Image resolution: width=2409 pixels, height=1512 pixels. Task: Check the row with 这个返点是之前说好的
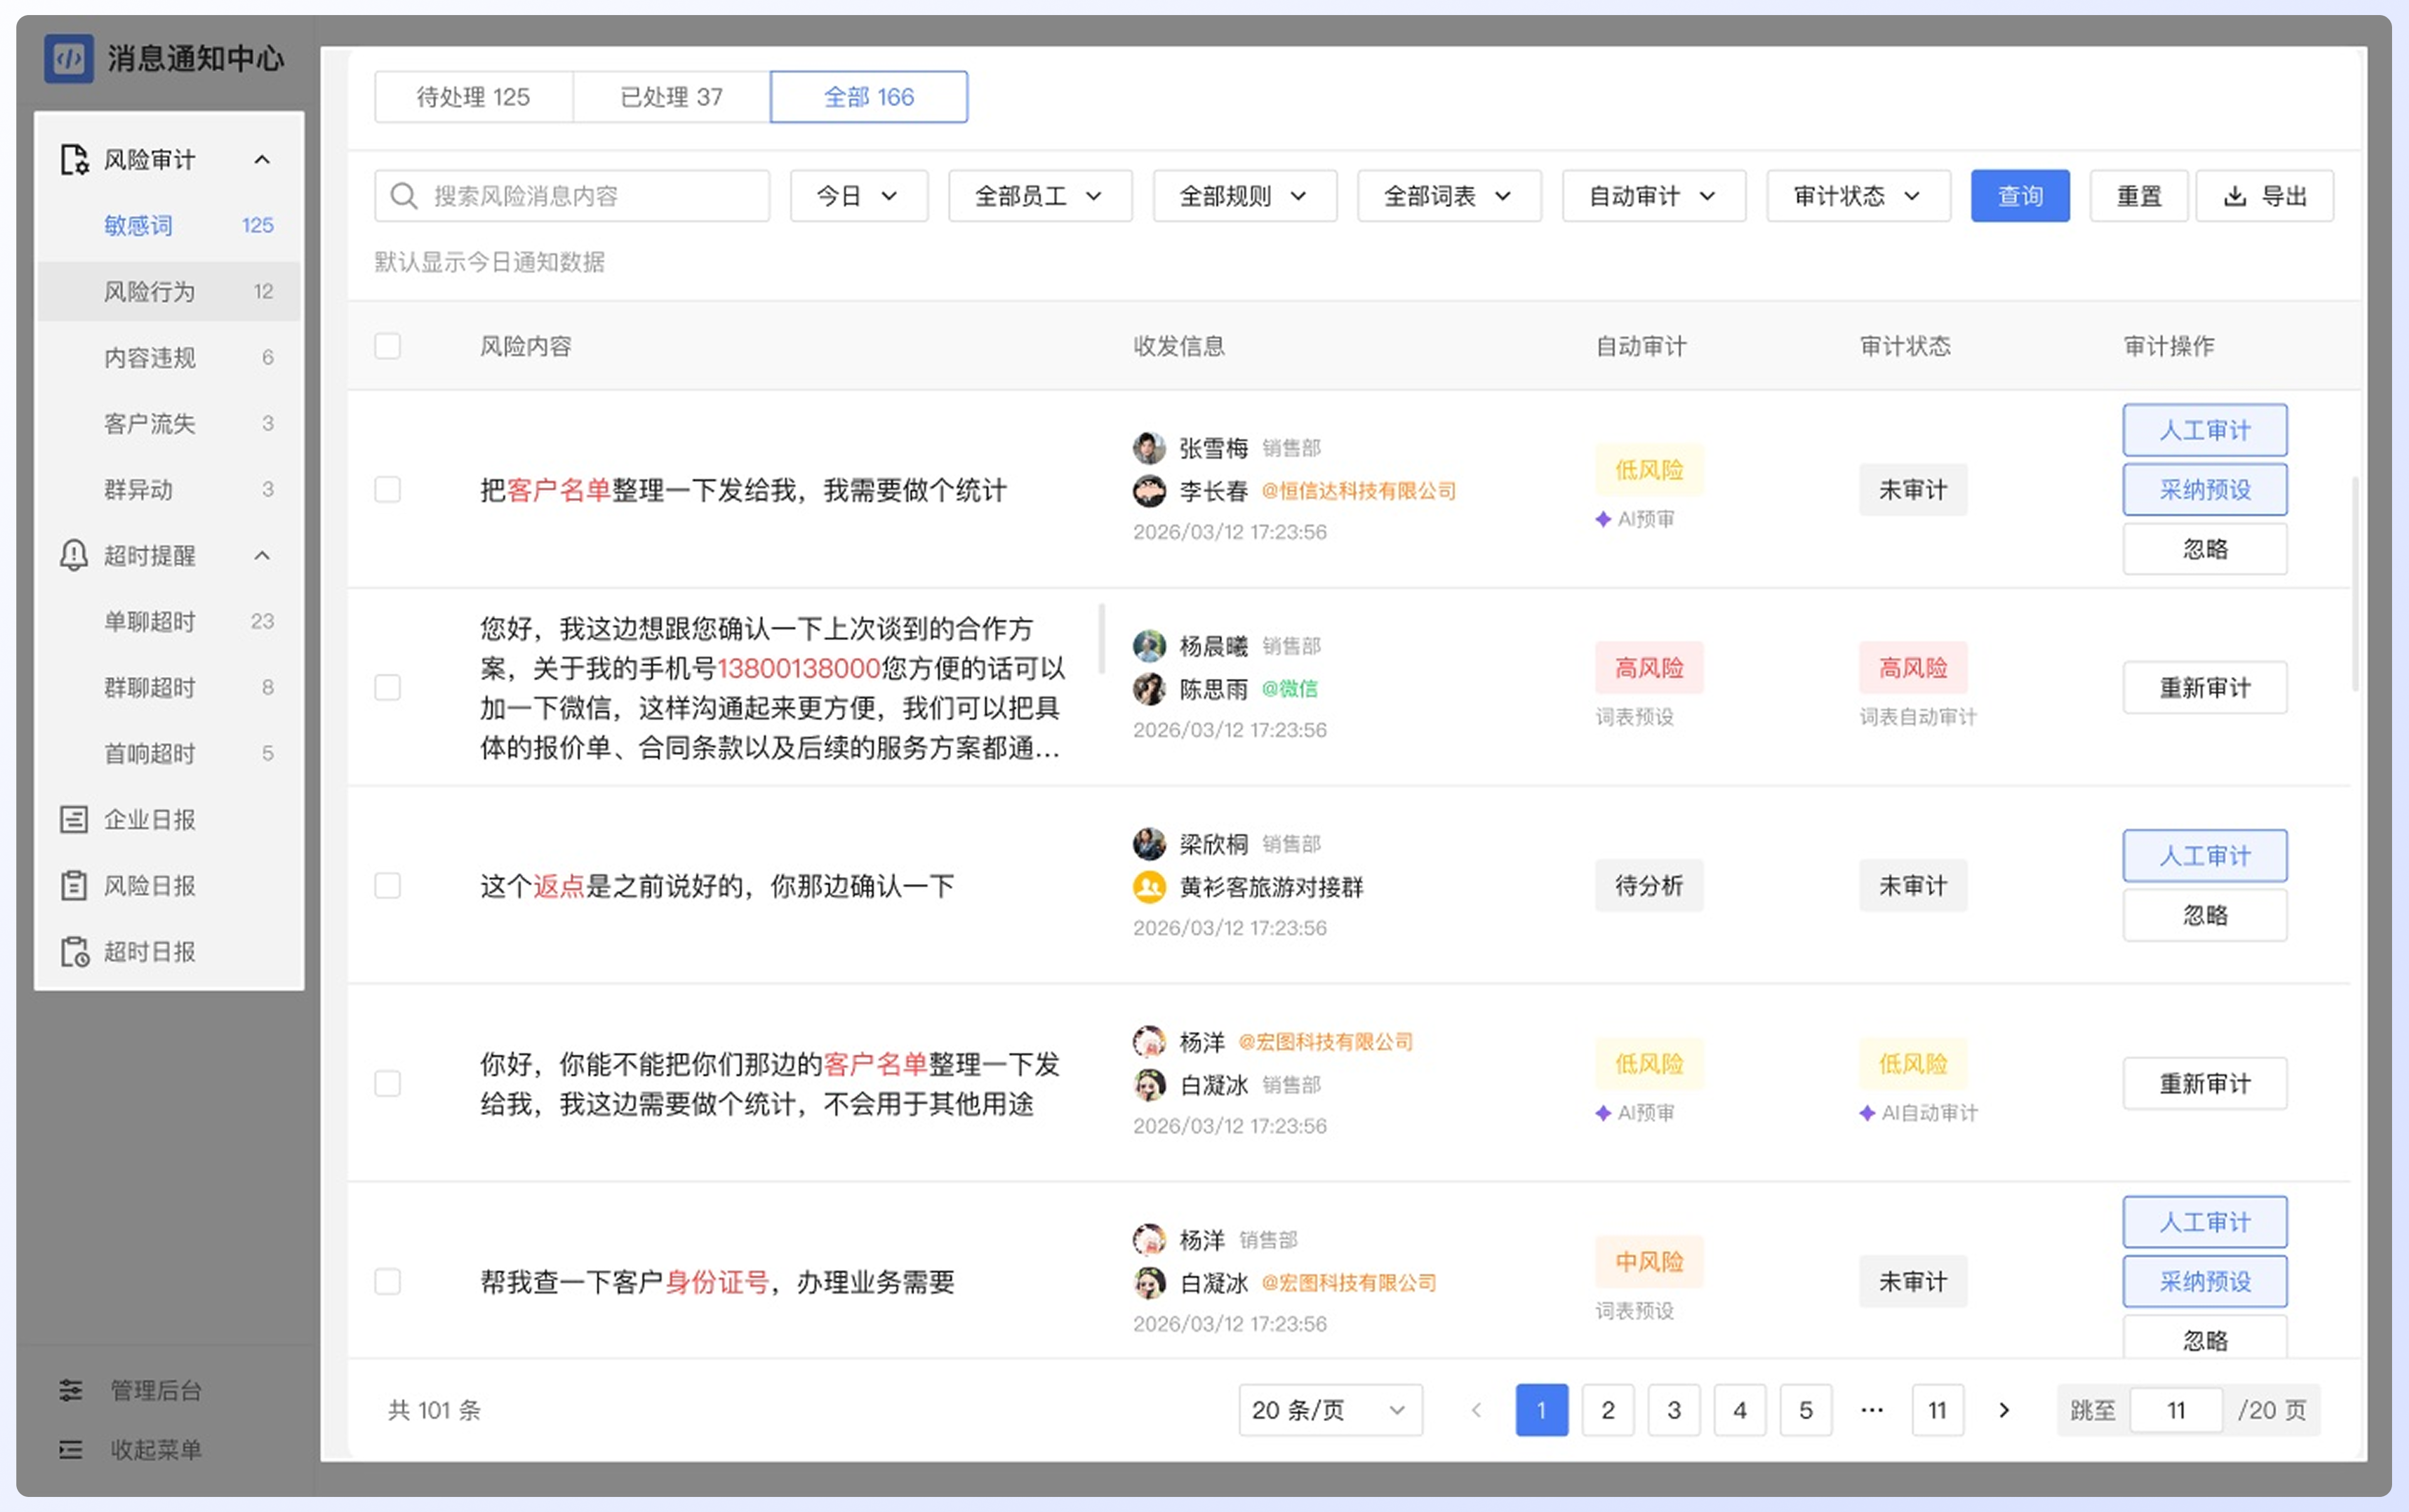388,886
